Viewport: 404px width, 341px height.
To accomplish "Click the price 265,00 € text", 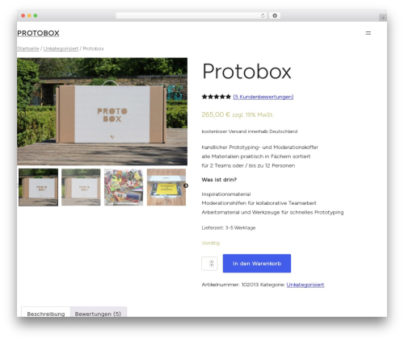I will [x=216, y=114].
